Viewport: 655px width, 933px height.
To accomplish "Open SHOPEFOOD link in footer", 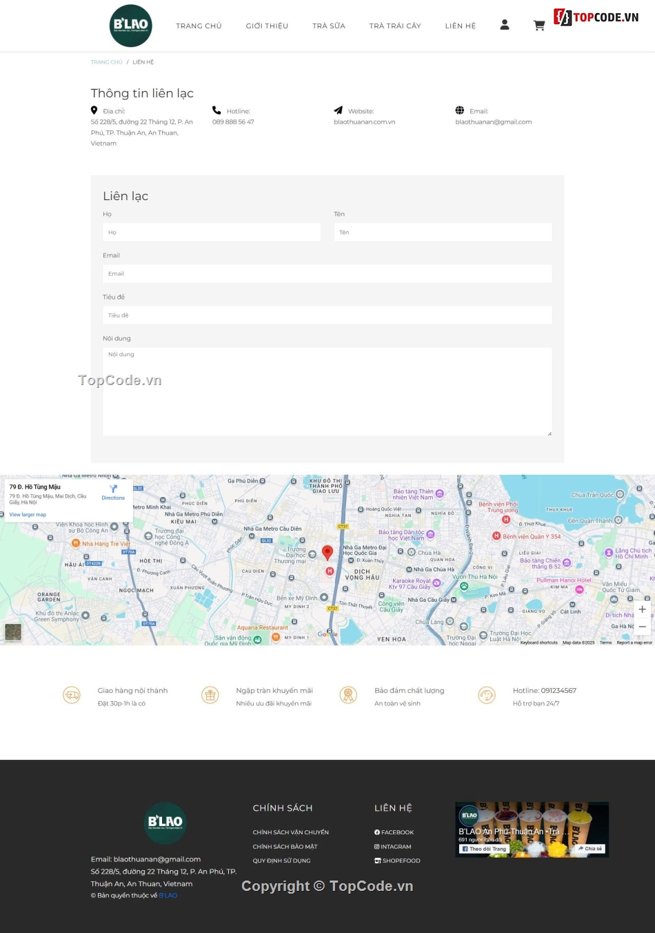I will (397, 861).
